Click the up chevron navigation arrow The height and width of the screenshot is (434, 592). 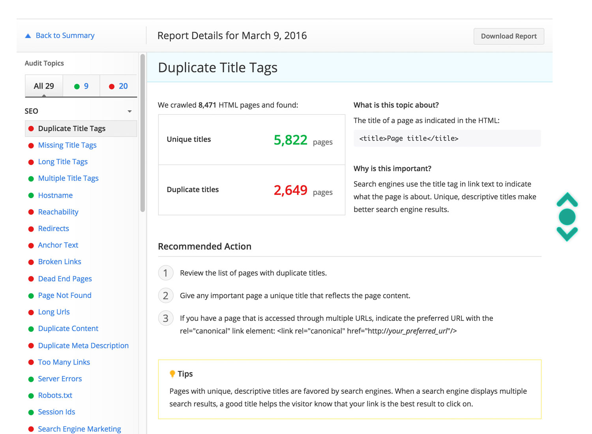click(x=567, y=199)
